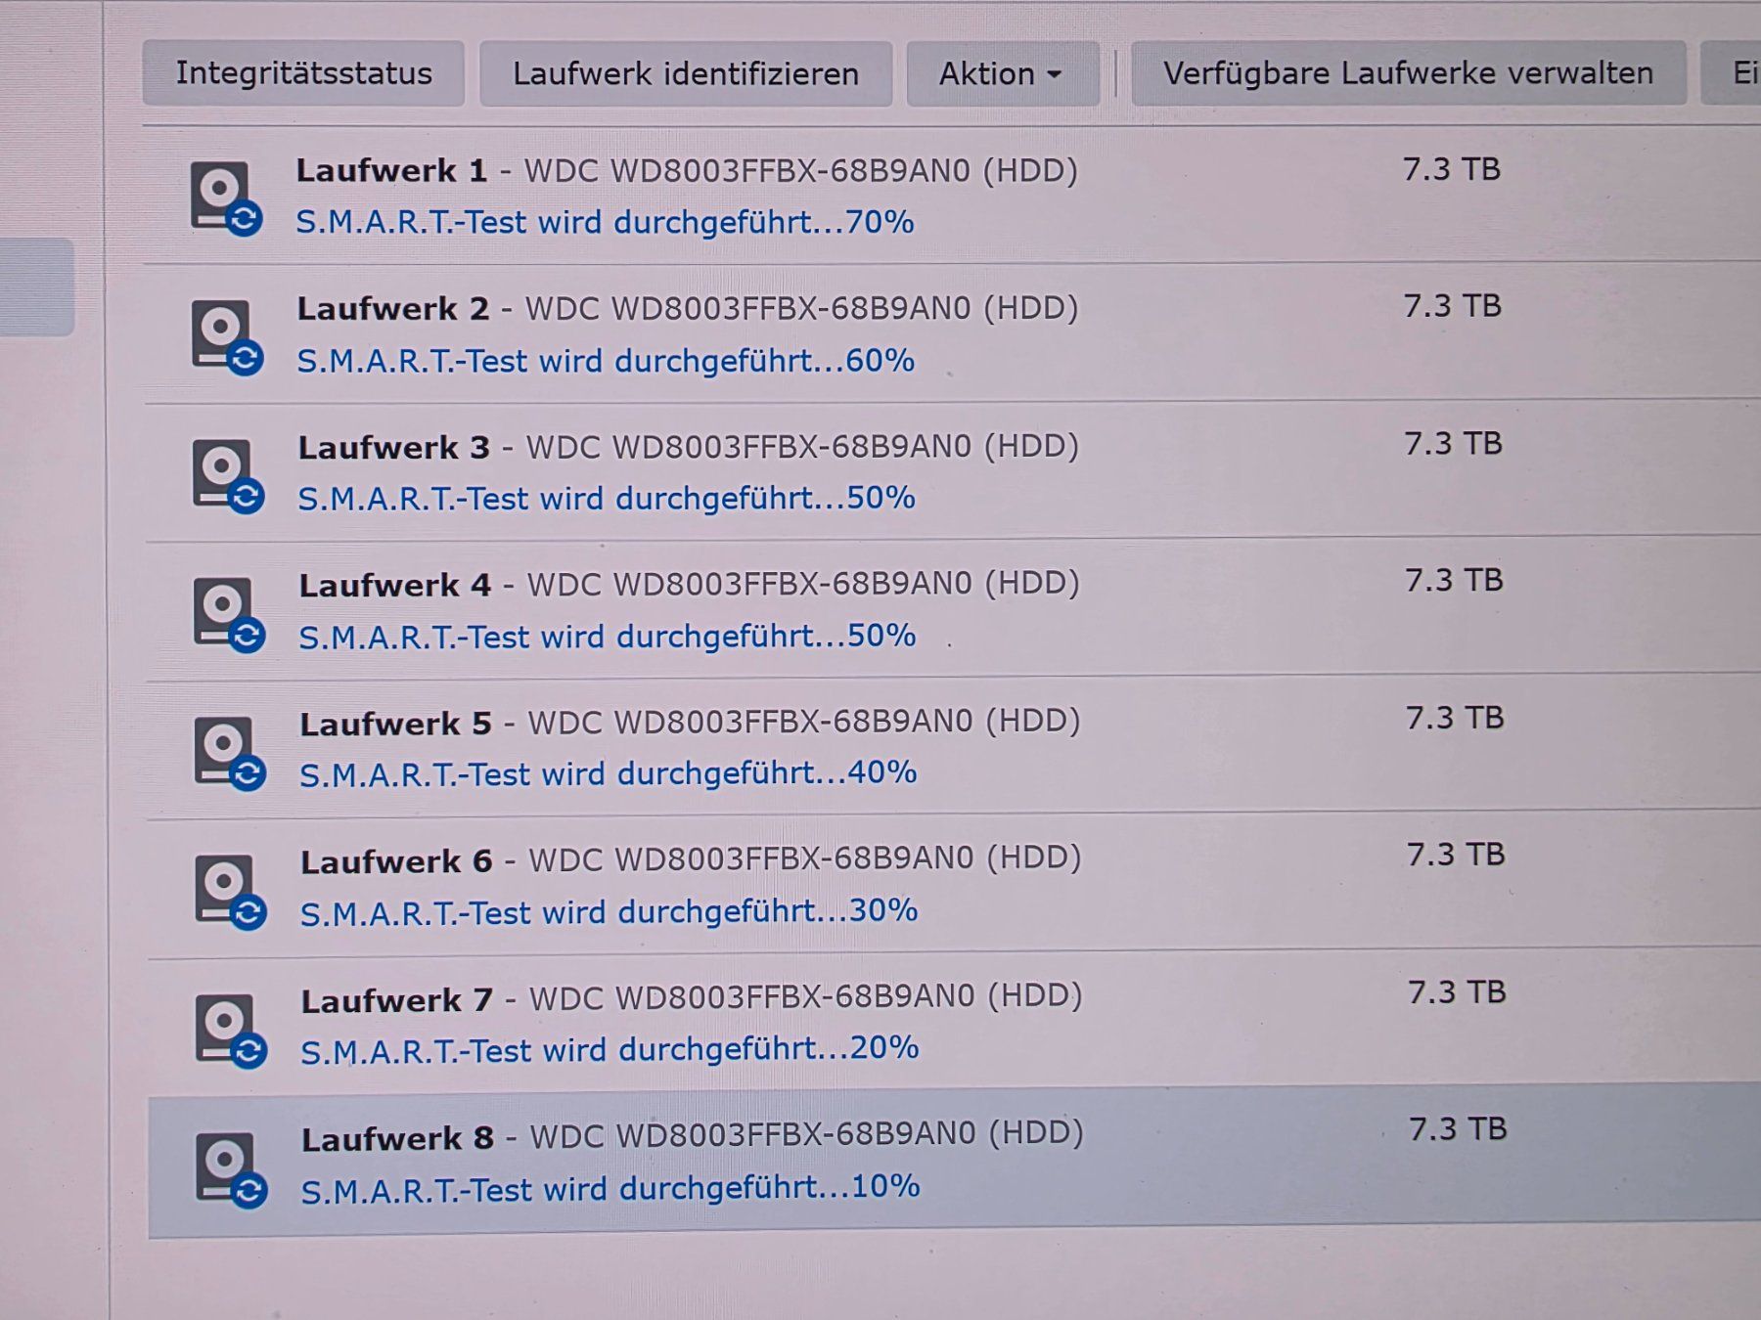Click the 7.3 TB size of Laufwerk 2
Image resolution: width=1761 pixels, height=1320 pixels.
[1453, 306]
